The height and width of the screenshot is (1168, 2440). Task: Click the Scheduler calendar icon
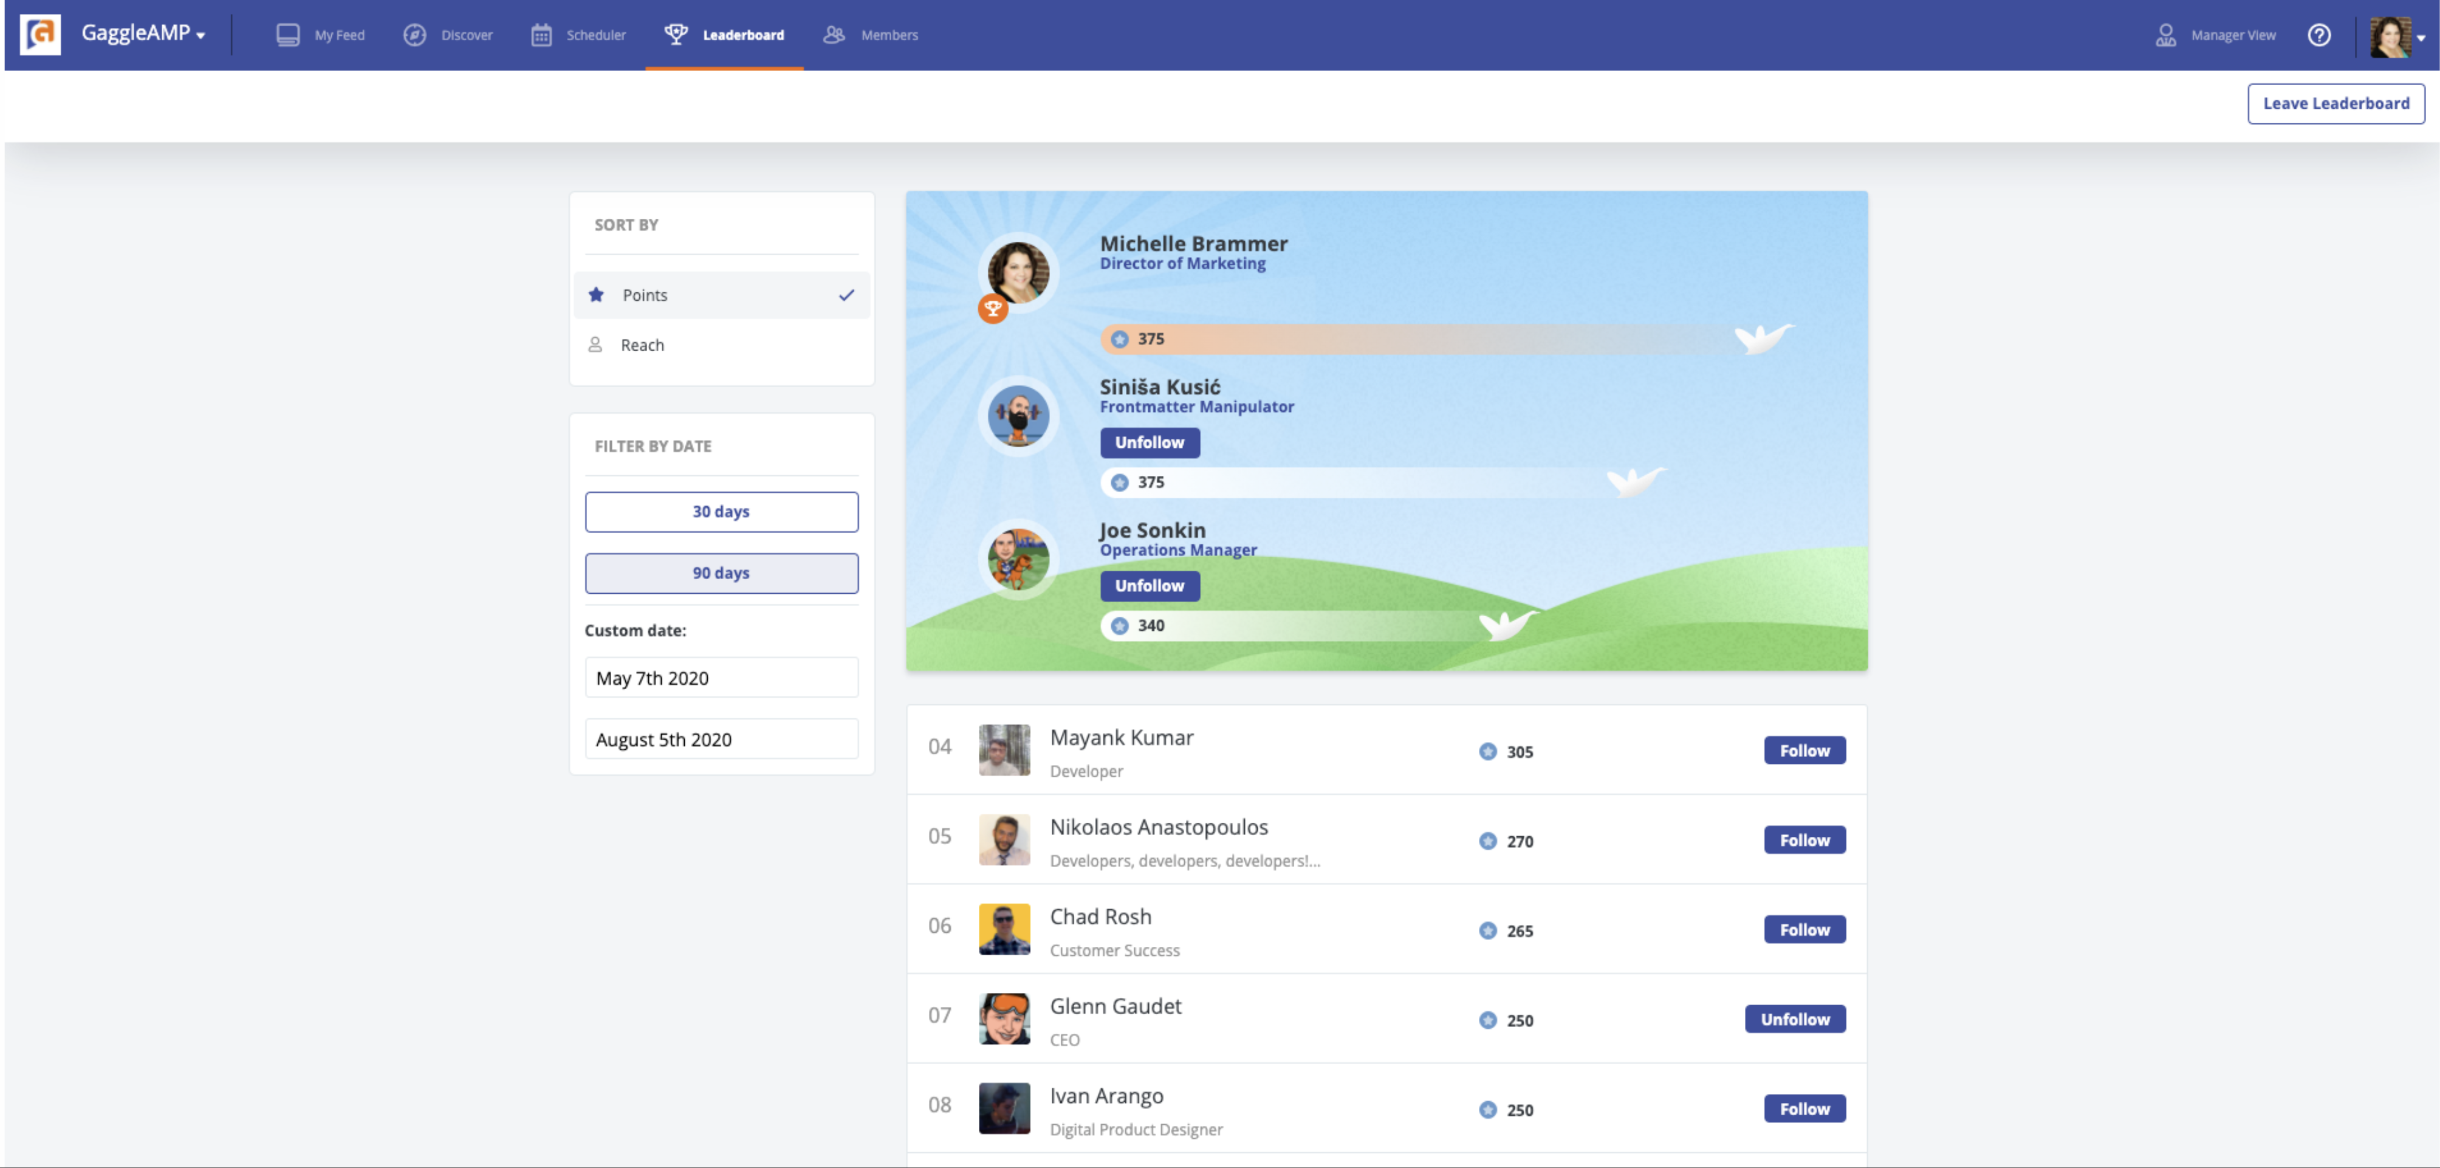coord(541,35)
